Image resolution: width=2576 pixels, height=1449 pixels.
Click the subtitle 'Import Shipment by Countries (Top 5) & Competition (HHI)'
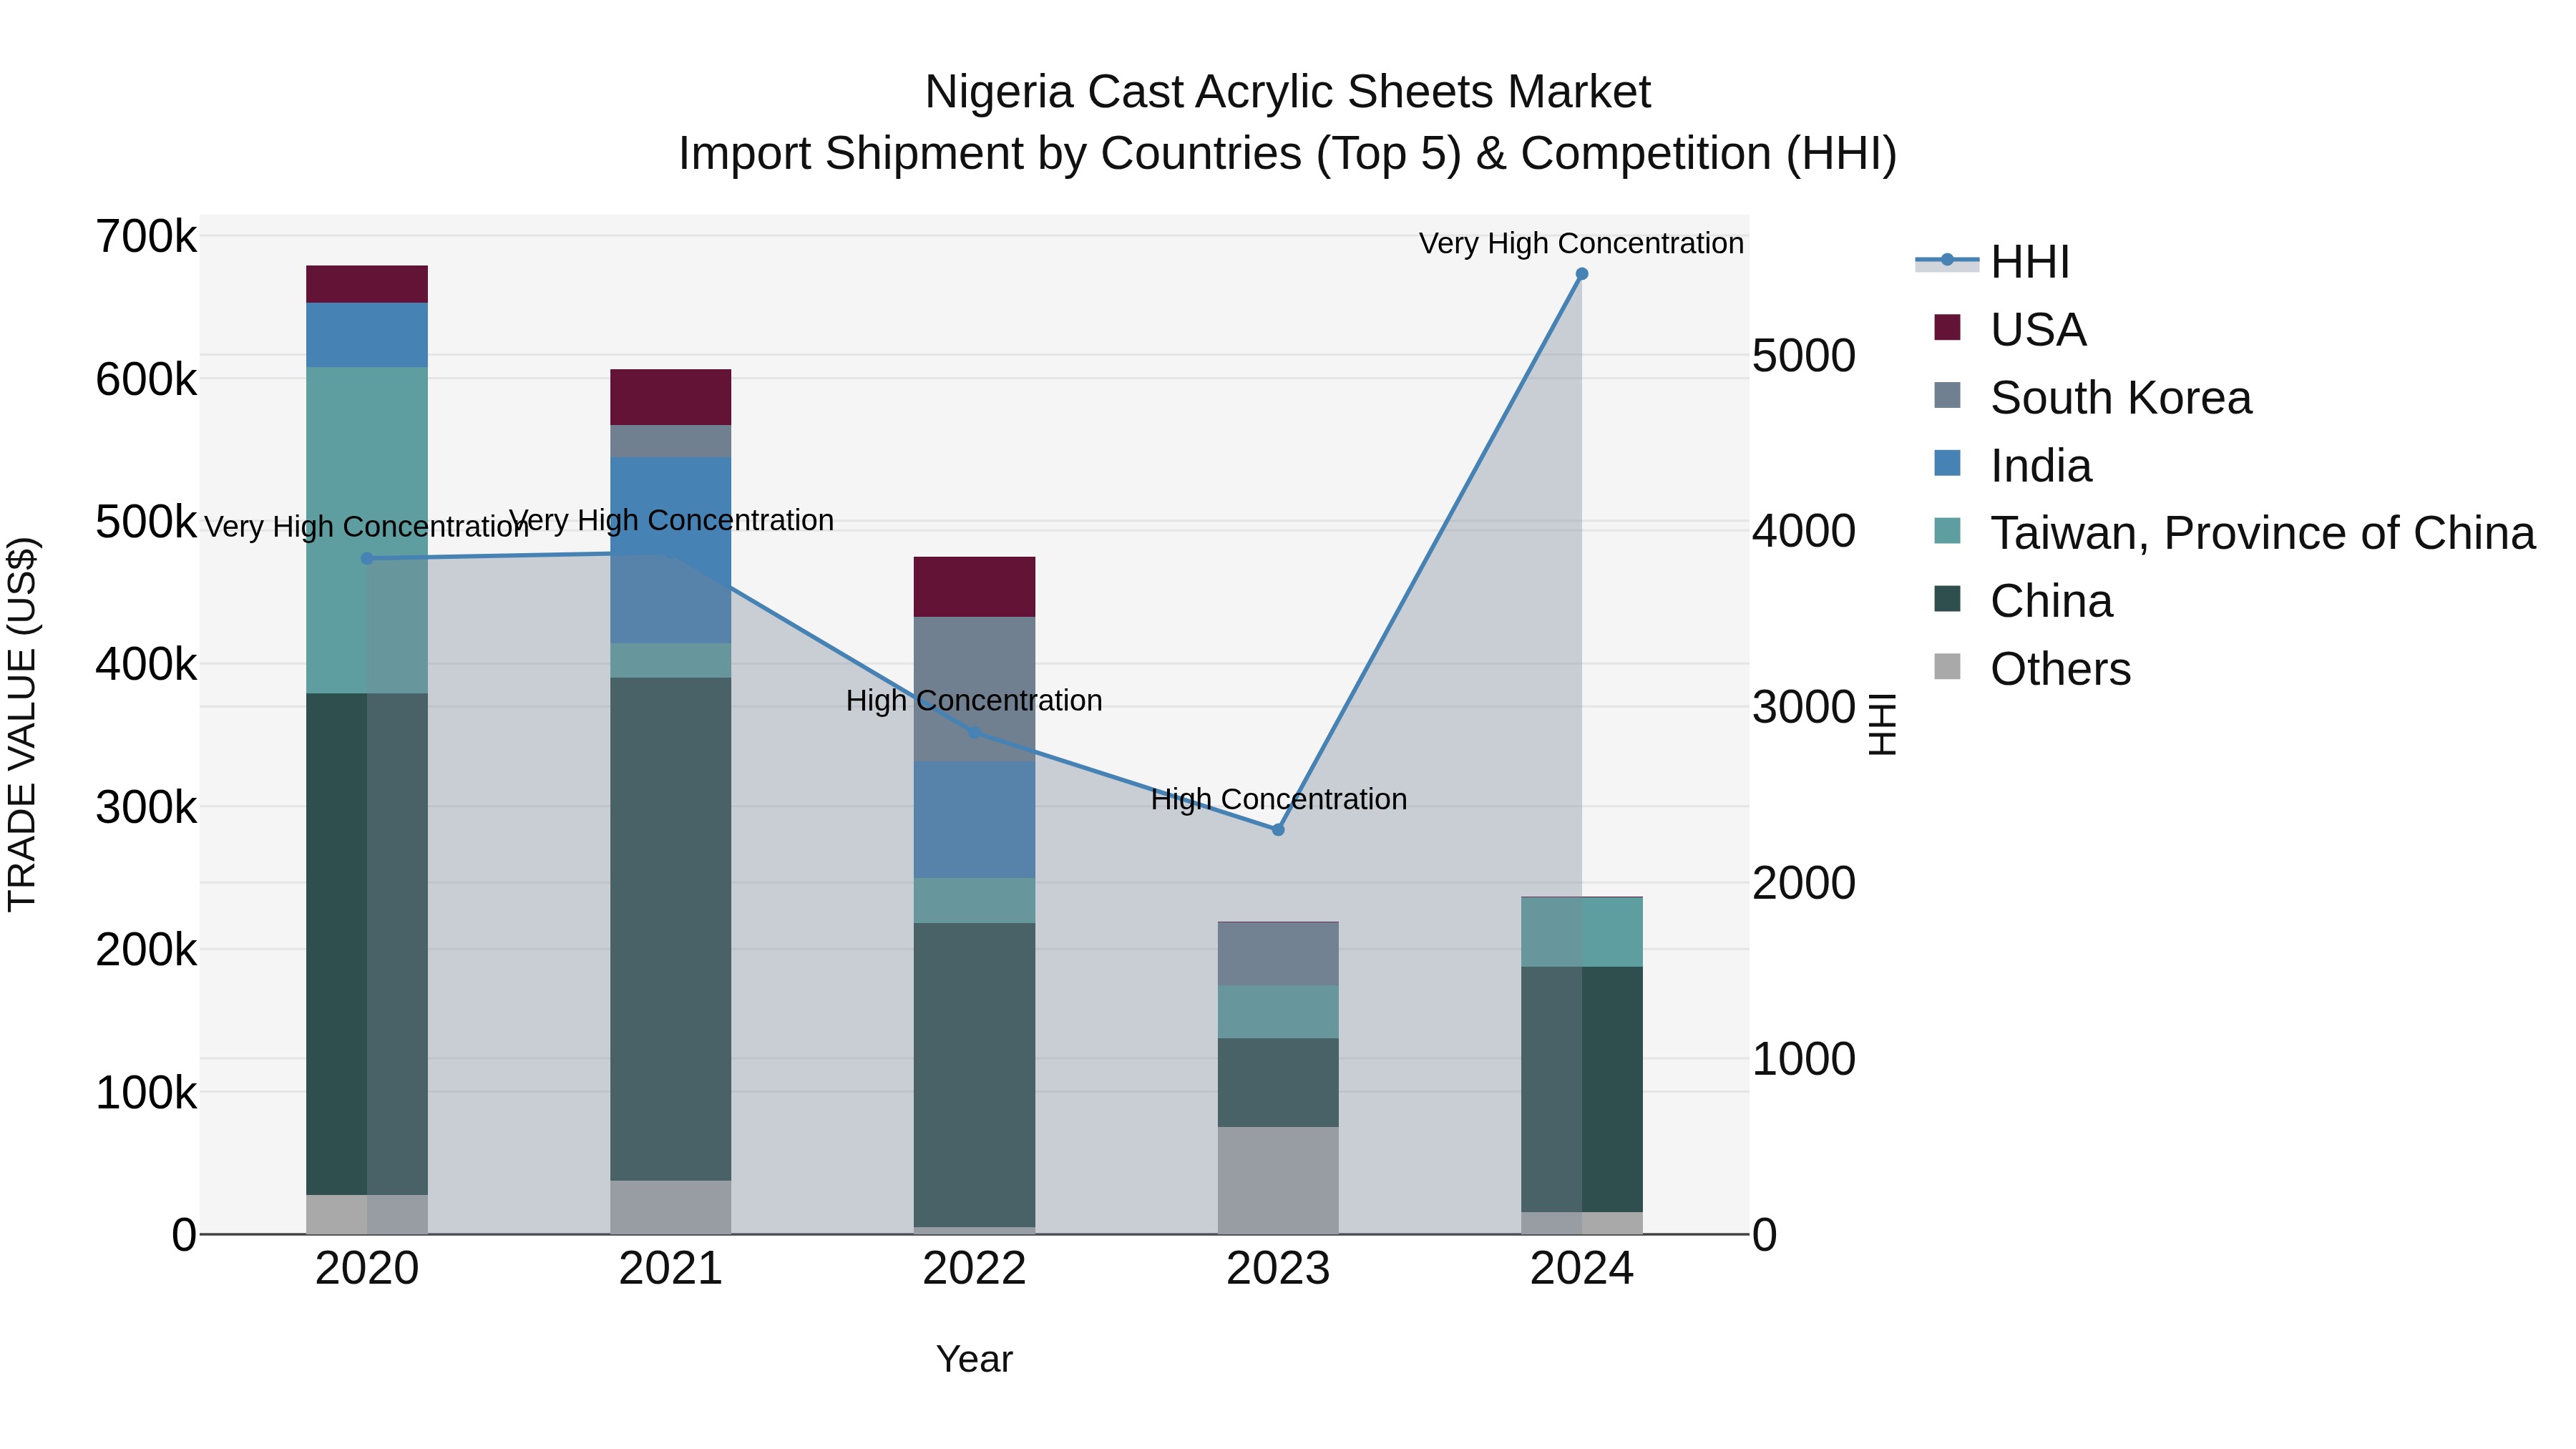click(x=1287, y=154)
